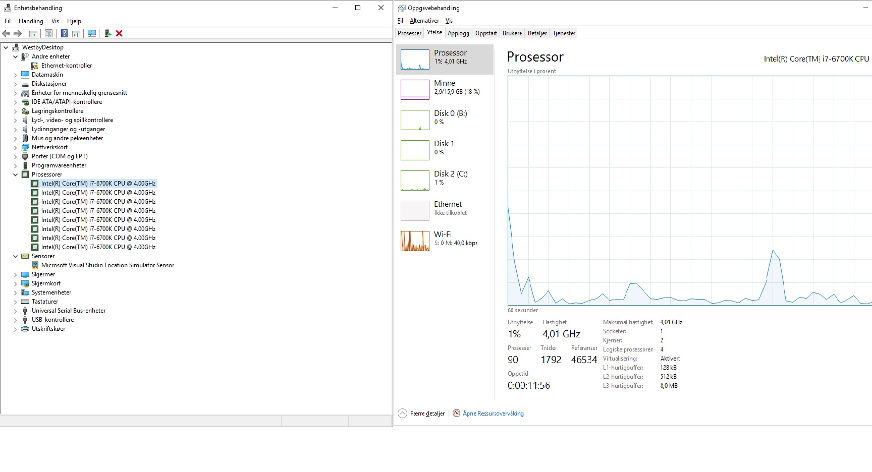Switch to the Oppstart tab

[486, 33]
